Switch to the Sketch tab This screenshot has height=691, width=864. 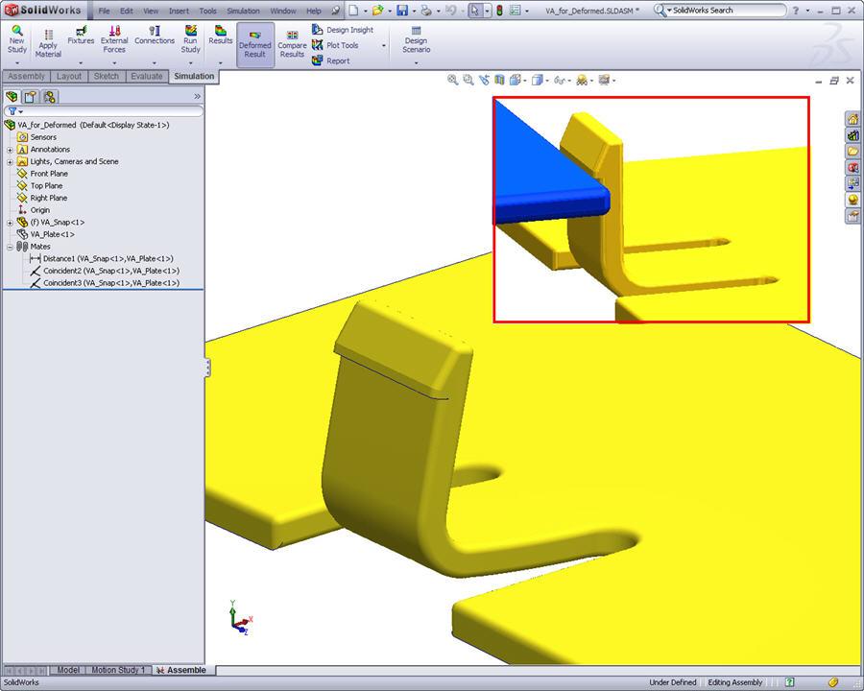pyautogui.click(x=107, y=76)
